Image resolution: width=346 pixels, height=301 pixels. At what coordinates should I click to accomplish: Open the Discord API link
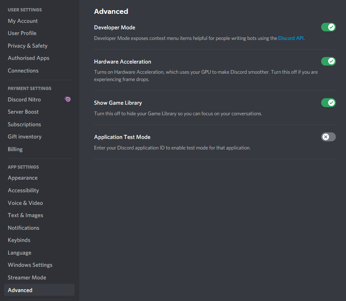291,38
